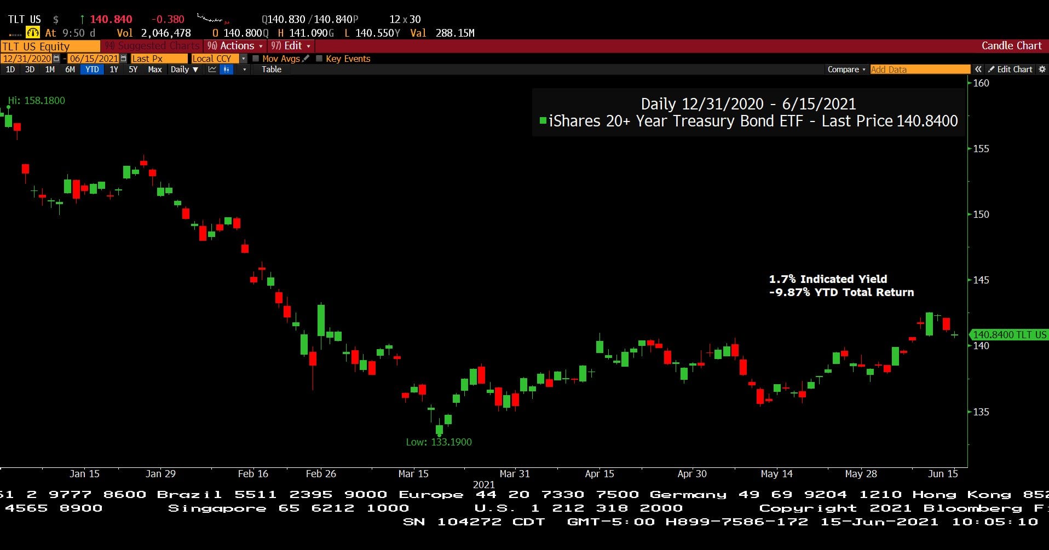Click the 1.7% Indicated Yield annotation
This screenshot has height=550, width=1049.
(828, 279)
